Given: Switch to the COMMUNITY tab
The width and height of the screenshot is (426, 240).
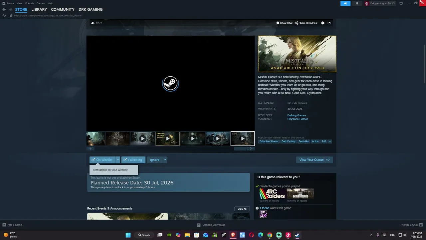Looking at the screenshot, I should (x=63, y=9).
